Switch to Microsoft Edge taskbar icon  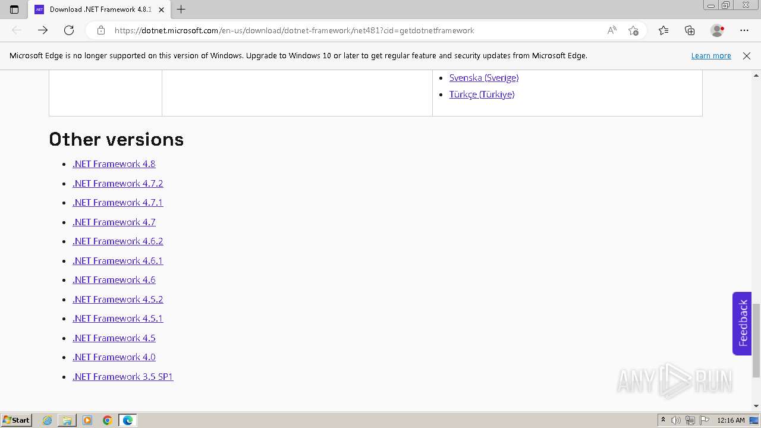(128, 420)
